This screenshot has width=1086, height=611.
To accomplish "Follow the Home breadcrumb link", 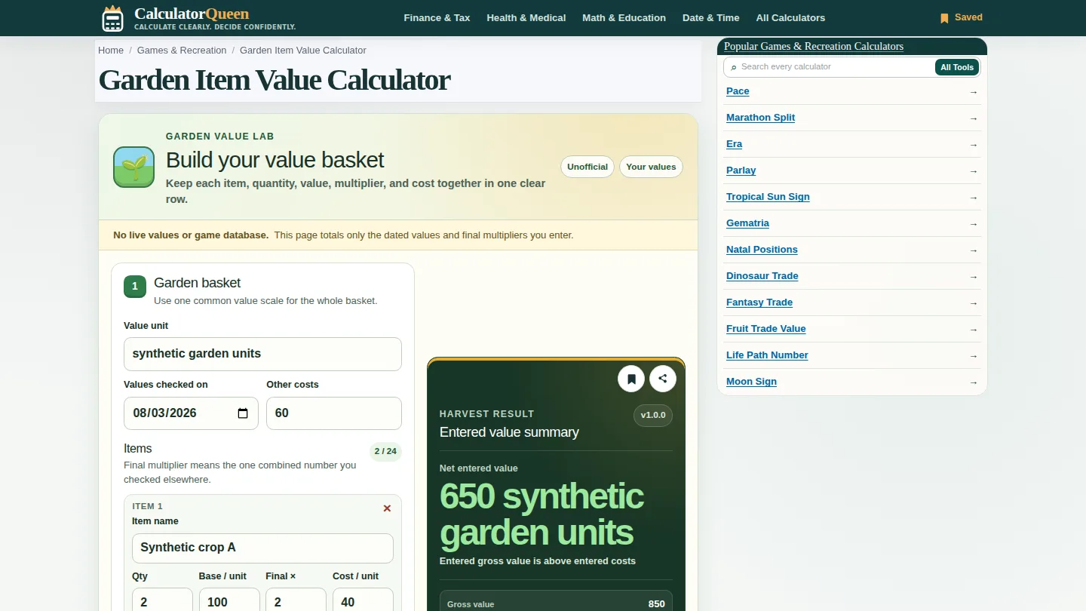I will coord(111,51).
